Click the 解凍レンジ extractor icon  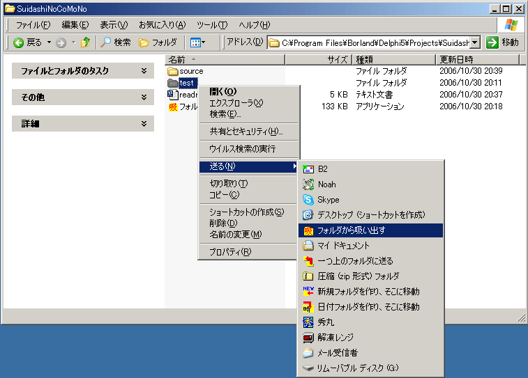[x=308, y=338]
